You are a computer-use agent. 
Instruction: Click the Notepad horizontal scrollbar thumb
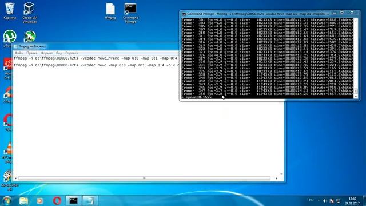[x=144, y=179]
